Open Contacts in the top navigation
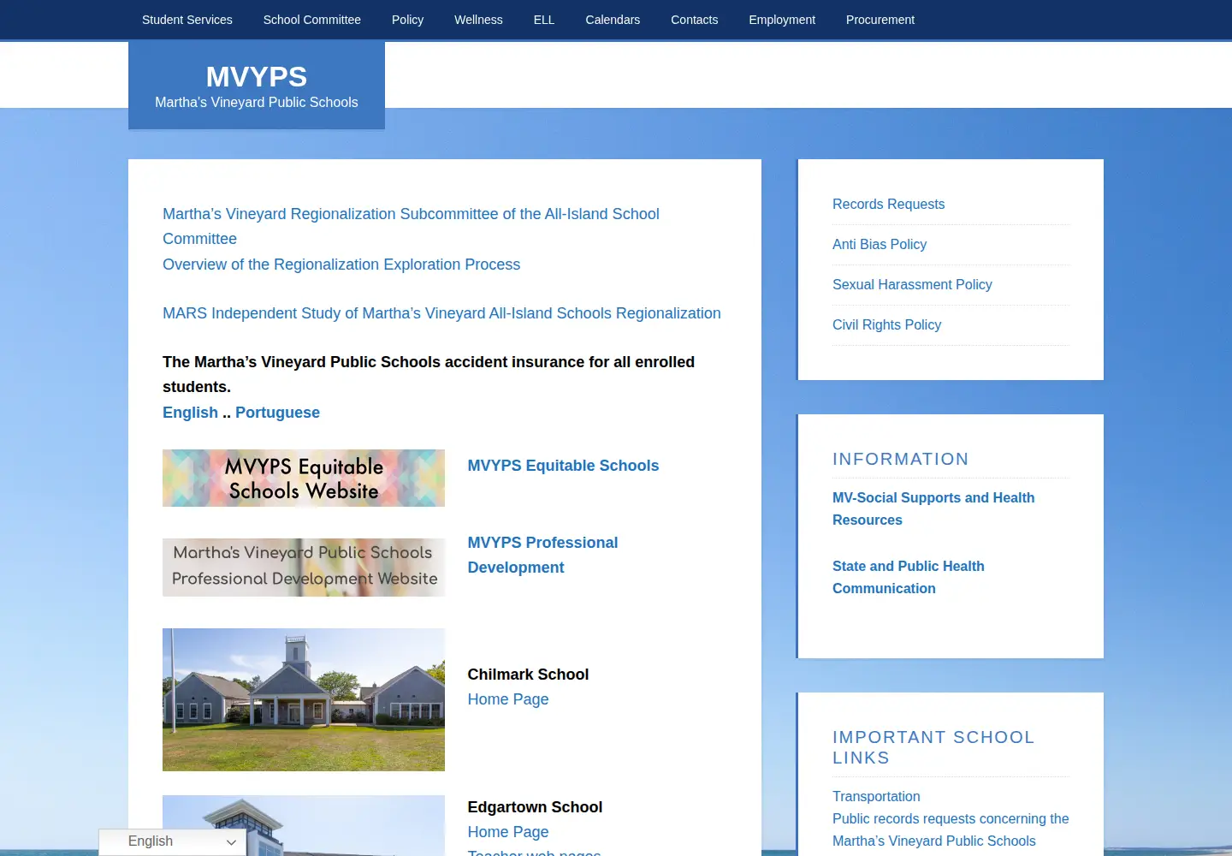1232x856 pixels. coord(694,20)
